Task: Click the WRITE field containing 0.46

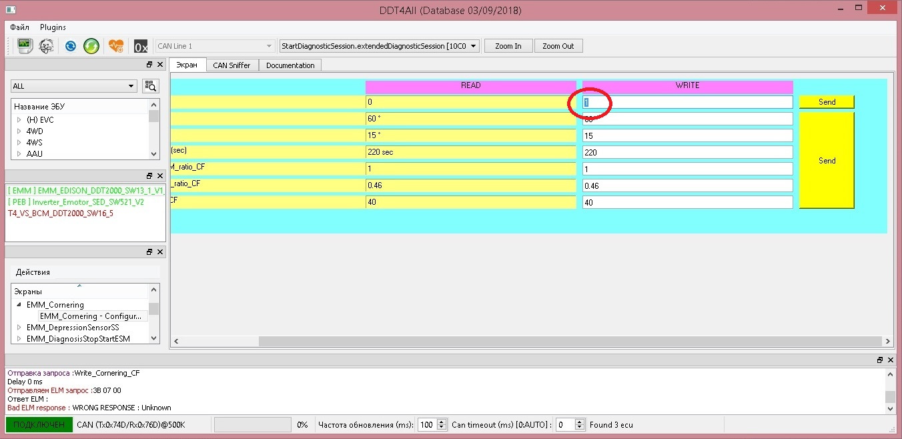Action: 687,185
